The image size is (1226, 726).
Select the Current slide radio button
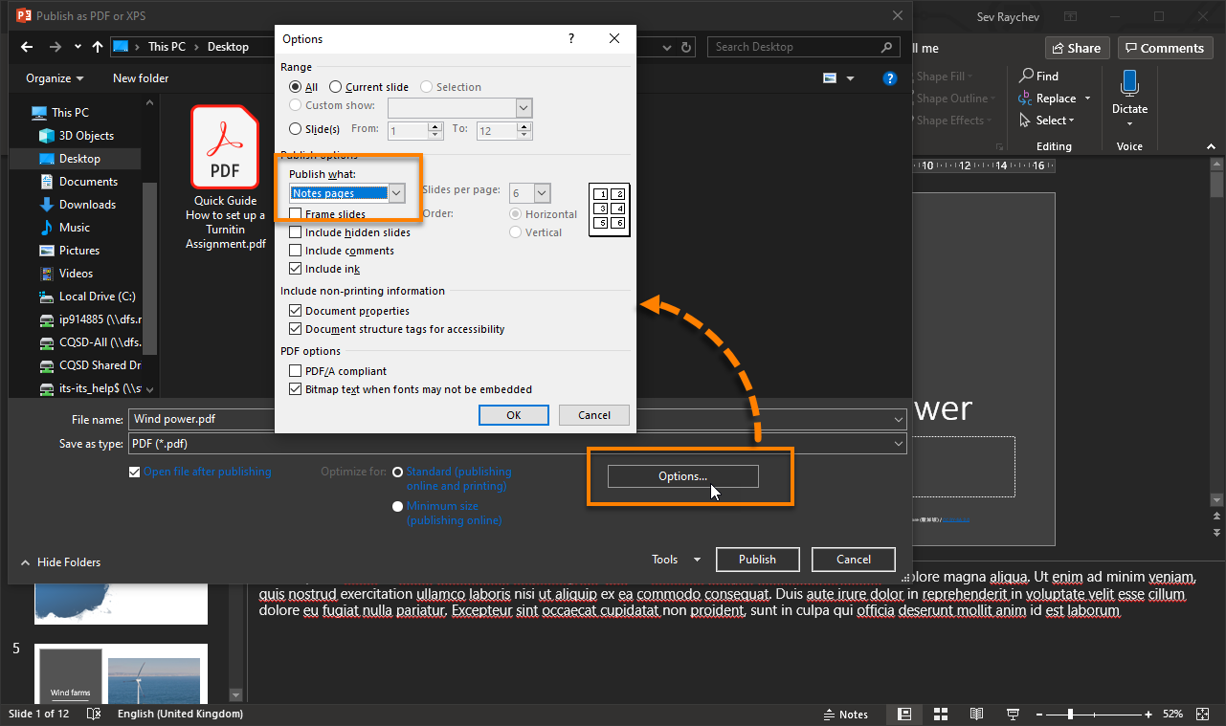pos(336,87)
